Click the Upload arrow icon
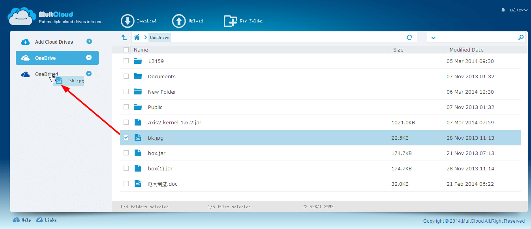 [179, 21]
